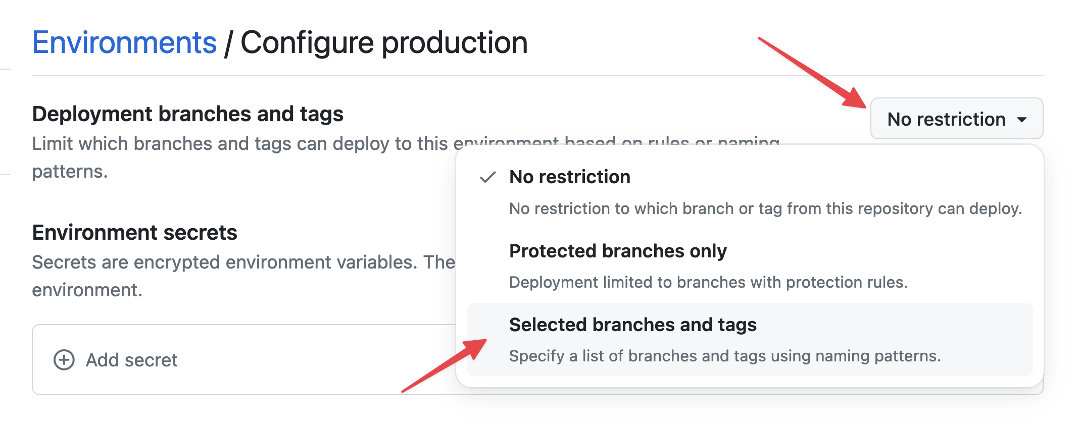Choose Protected branches only option

617,251
